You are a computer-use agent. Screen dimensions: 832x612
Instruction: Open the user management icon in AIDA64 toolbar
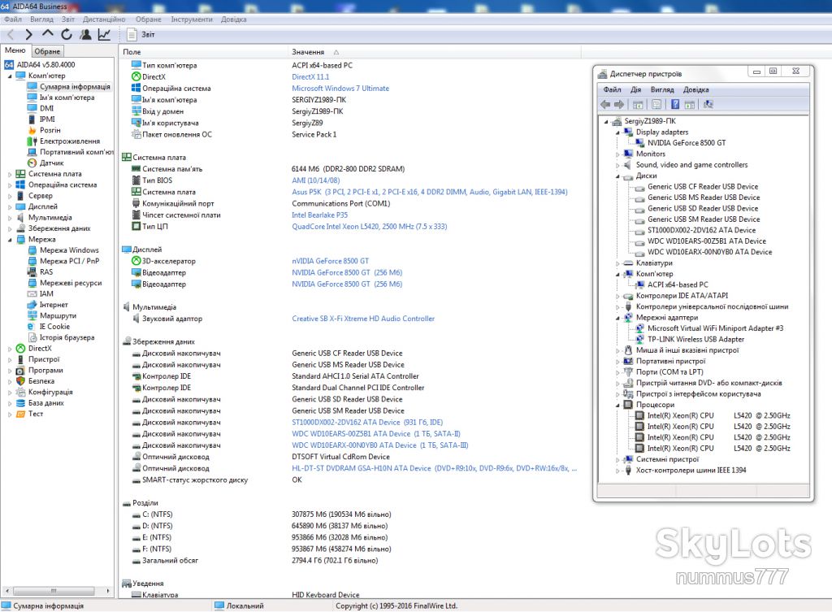[85, 34]
